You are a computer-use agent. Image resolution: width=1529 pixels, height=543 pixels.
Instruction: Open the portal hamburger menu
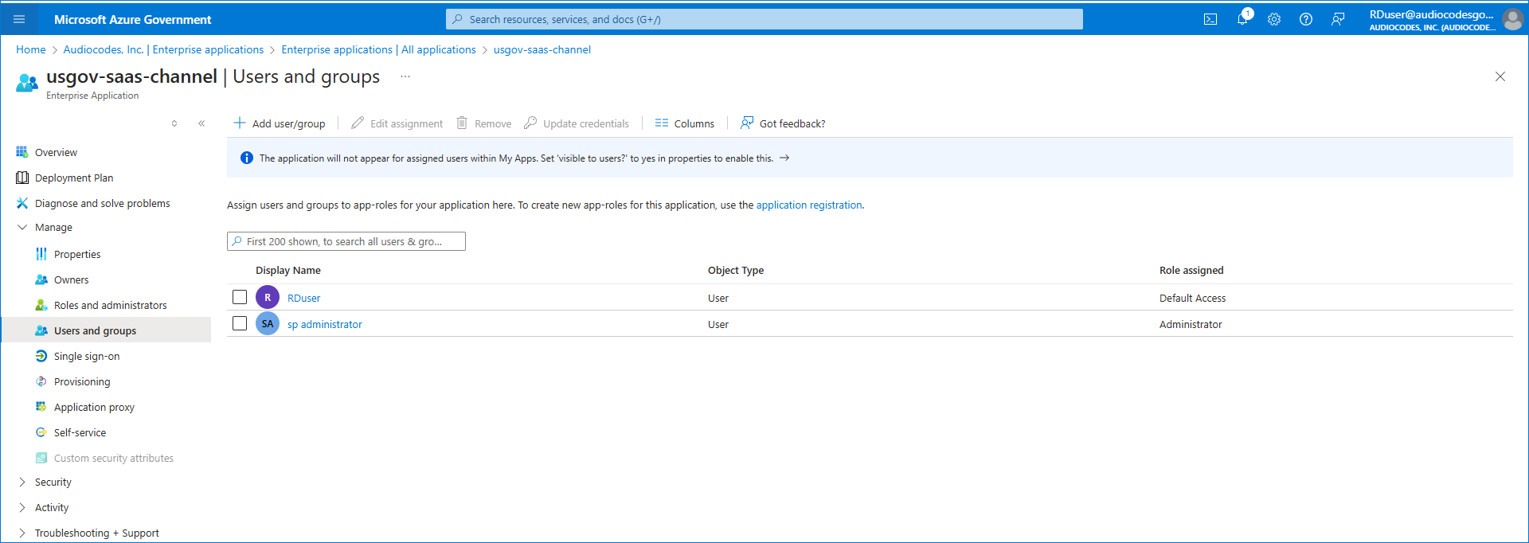19,19
